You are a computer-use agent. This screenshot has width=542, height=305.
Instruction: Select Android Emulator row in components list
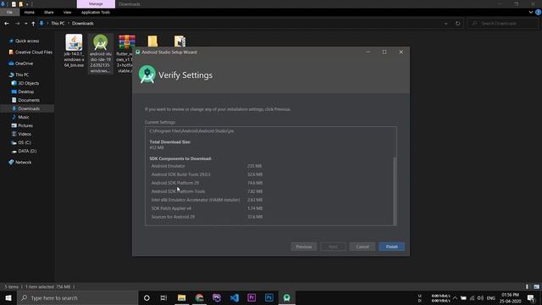(x=207, y=166)
